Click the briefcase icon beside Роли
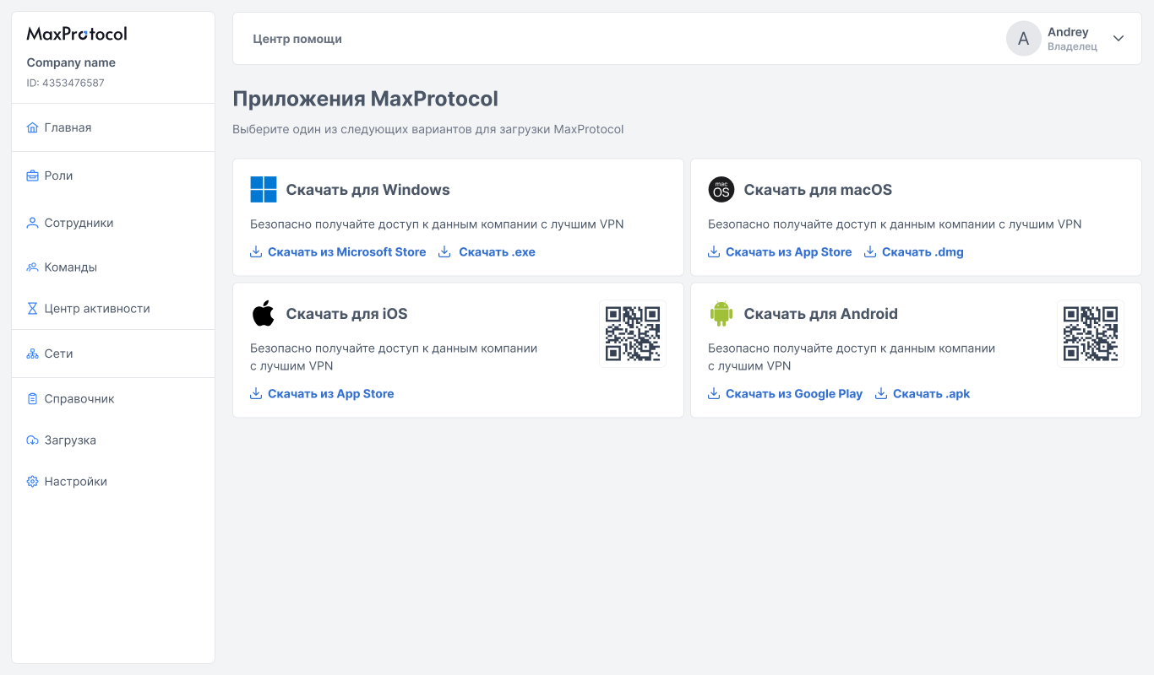The width and height of the screenshot is (1154, 675). pos(33,176)
